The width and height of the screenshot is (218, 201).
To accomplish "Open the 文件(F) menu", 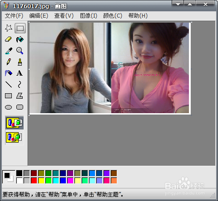I will point(14,16).
